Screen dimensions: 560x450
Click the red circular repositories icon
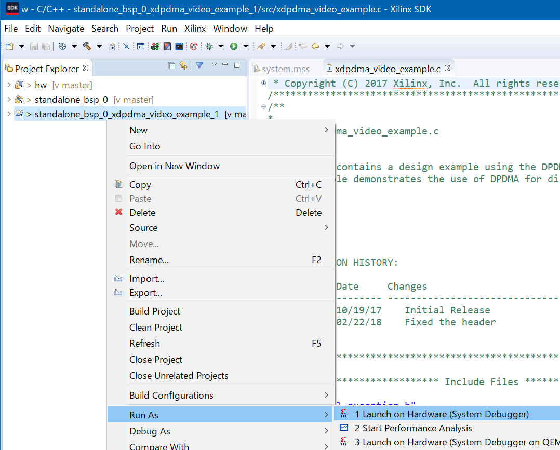pos(194,46)
